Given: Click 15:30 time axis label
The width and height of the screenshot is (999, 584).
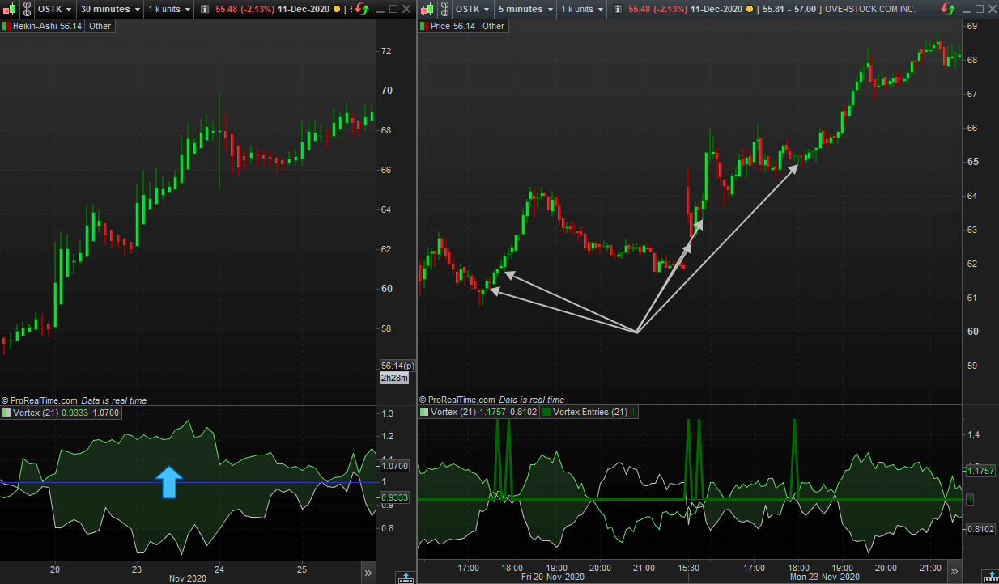Looking at the screenshot, I should click(688, 568).
